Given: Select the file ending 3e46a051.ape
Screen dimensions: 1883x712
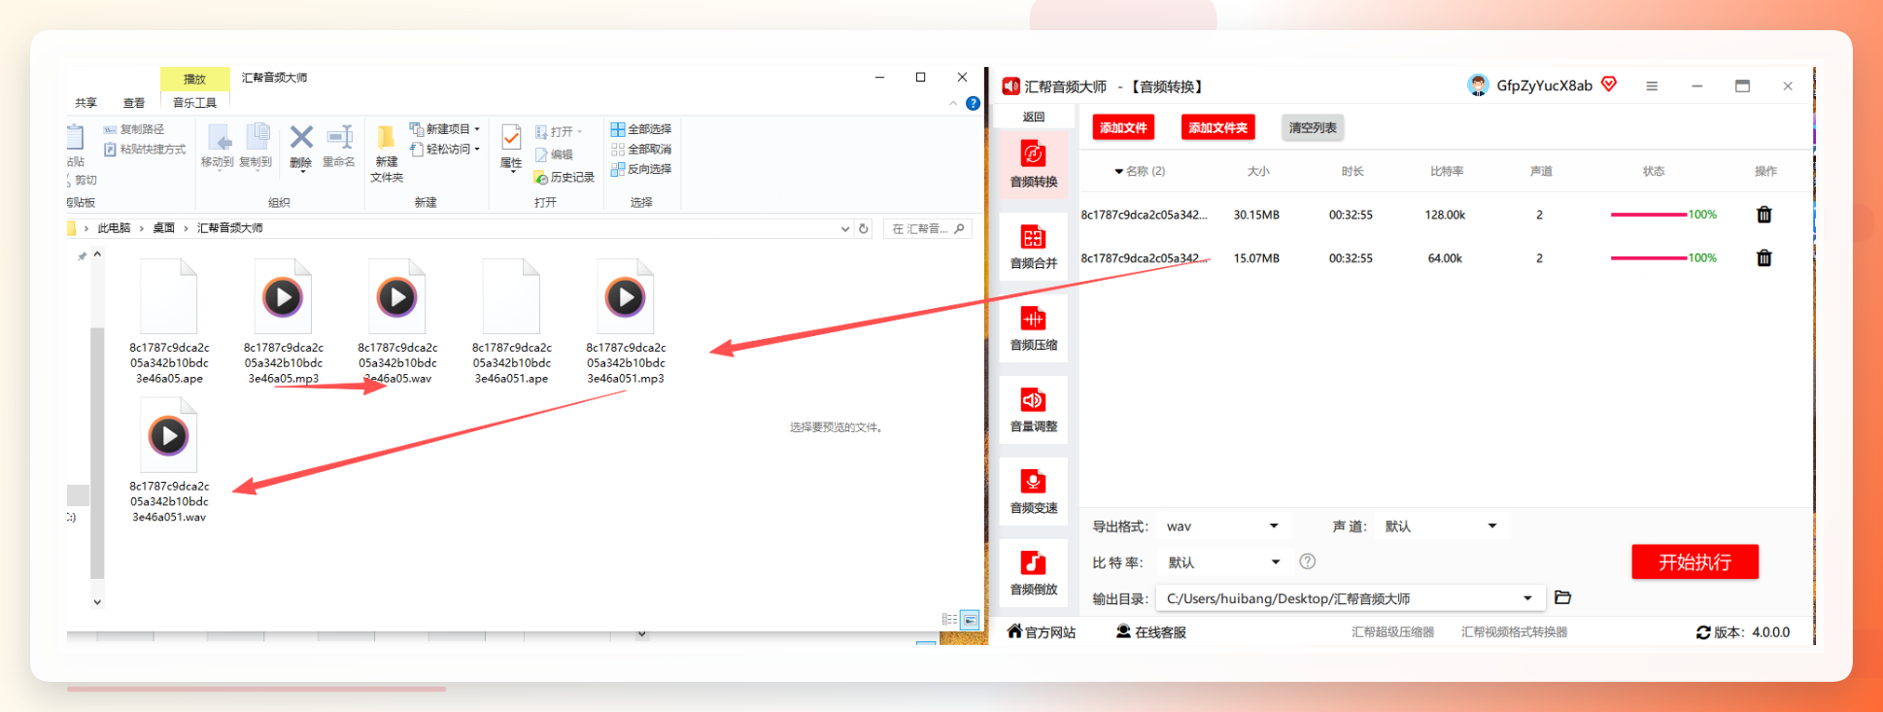Looking at the screenshot, I should click(511, 321).
